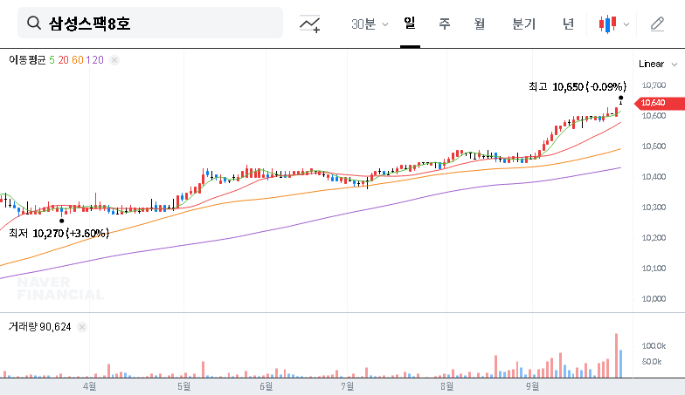Click the 7월 date axis label

click(x=348, y=386)
